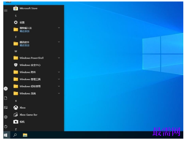Click the Windows 安全中心 text label

[x=30, y=65]
